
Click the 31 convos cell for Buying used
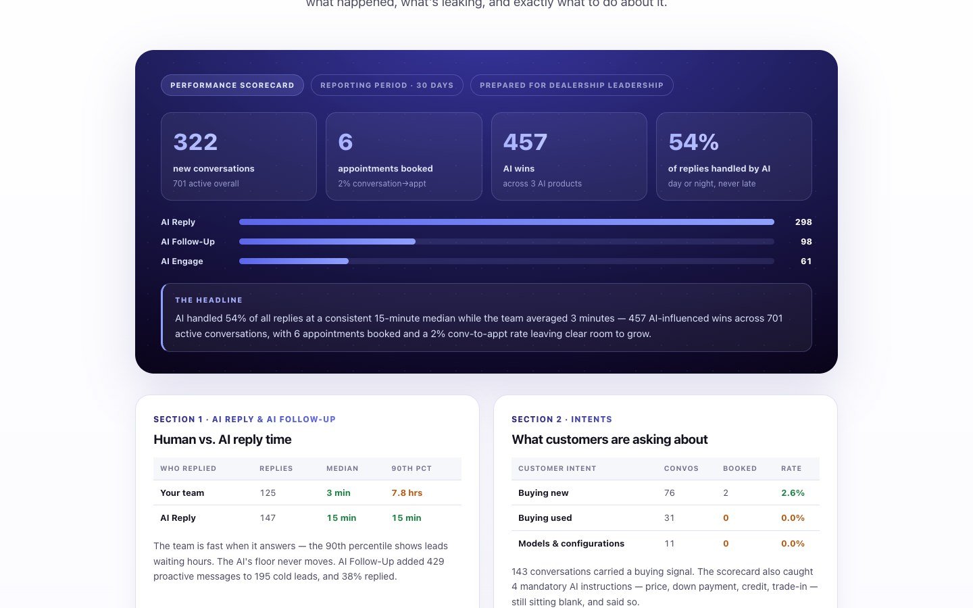pyautogui.click(x=670, y=518)
